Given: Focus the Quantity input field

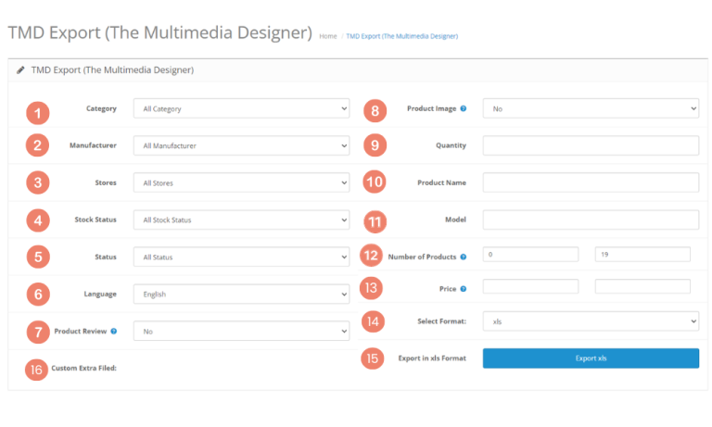Looking at the screenshot, I should point(591,145).
